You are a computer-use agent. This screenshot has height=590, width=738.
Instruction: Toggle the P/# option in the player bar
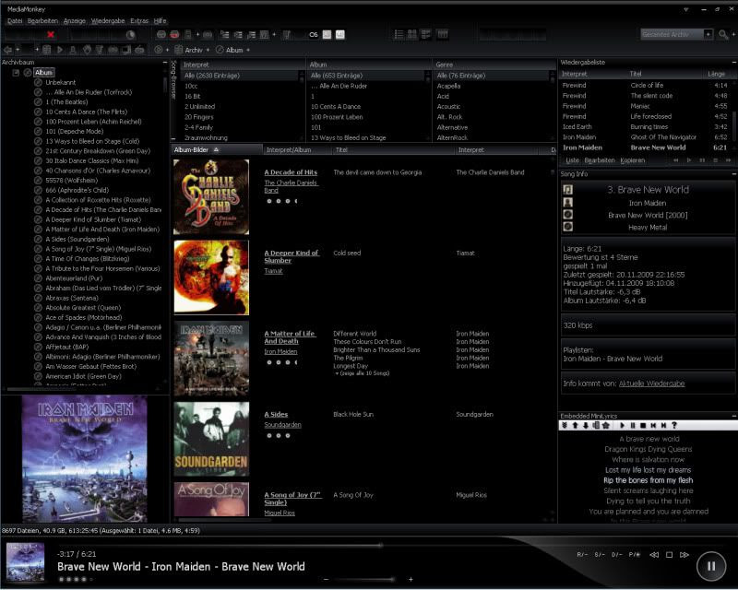[x=635, y=555]
